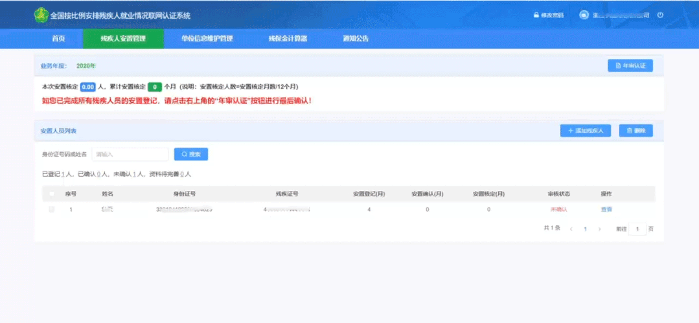Click the user avatar icon
The image size is (699, 323).
coord(584,15)
